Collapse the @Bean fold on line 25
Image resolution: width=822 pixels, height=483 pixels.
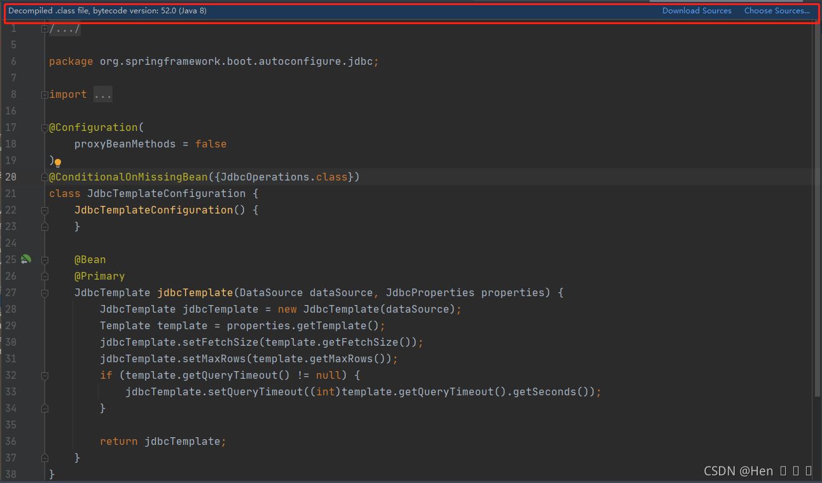[x=45, y=260]
